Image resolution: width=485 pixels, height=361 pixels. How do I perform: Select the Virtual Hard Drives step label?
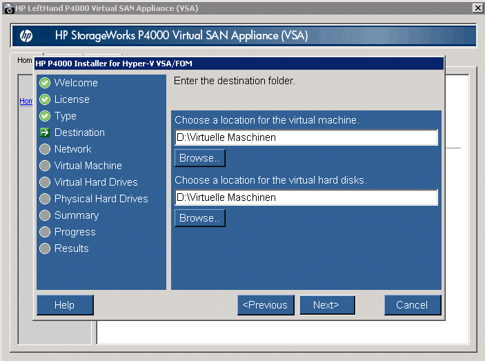(96, 182)
